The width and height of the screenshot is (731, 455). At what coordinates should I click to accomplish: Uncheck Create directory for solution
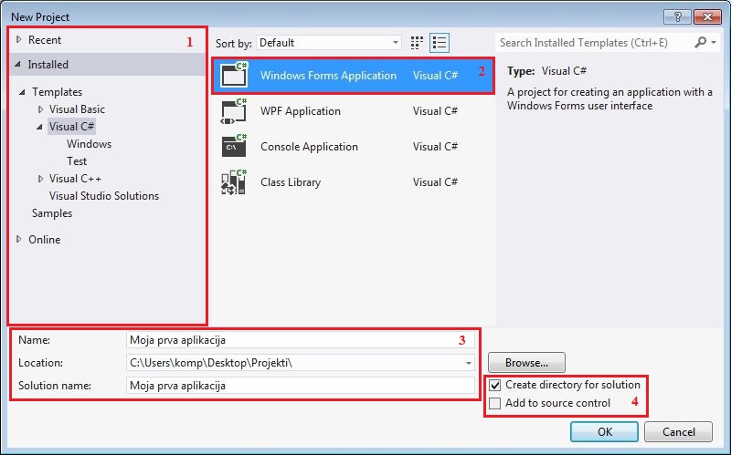coord(495,386)
